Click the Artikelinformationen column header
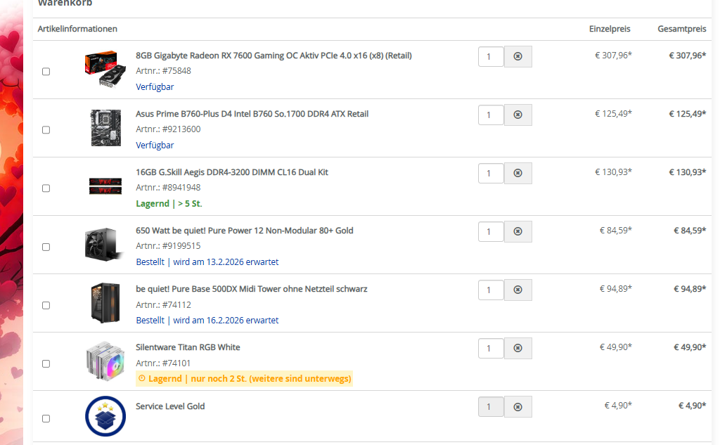The image size is (720, 445). (77, 29)
